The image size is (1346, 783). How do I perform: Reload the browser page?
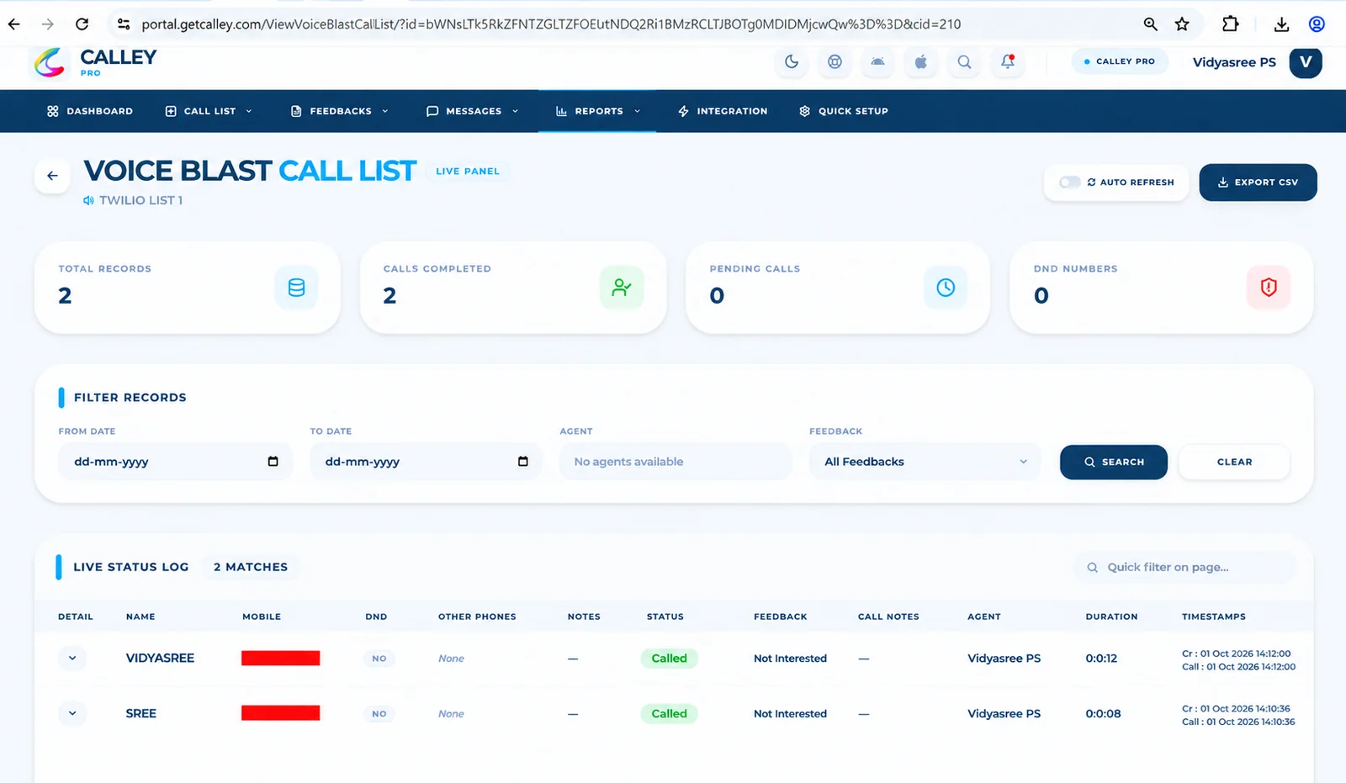(x=82, y=24)
